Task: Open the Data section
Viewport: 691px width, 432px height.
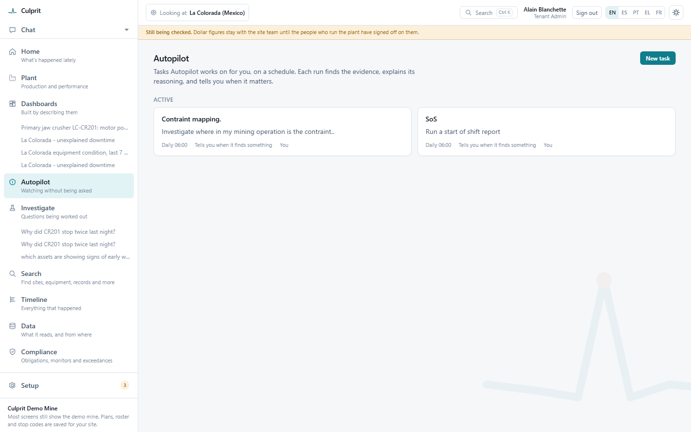Action: point(69,330)
